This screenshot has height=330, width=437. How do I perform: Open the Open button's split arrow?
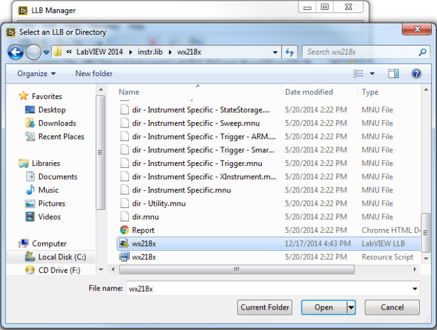[351, 307]
